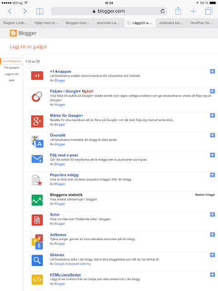This screenshot has height=291, width=218.
Task: Open Safari bookmarks book icon
Action: coord(40,11)
